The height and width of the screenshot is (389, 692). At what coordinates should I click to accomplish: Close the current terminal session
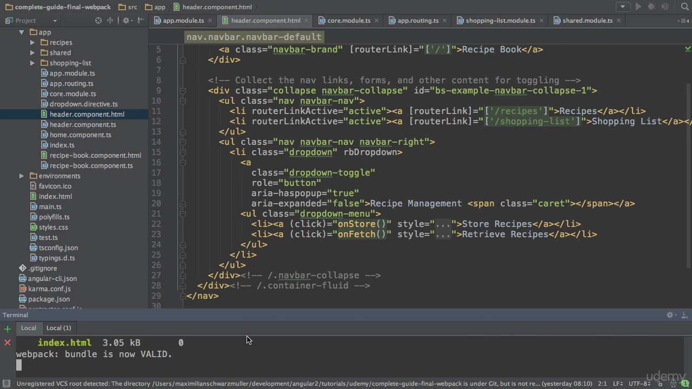point(8,343)
